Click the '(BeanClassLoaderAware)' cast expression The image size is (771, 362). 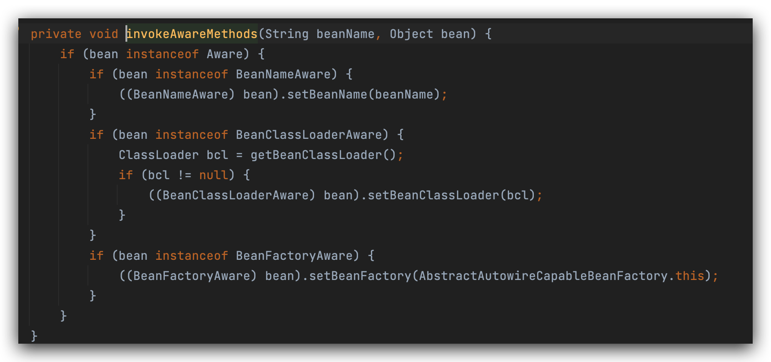point(235,195)
